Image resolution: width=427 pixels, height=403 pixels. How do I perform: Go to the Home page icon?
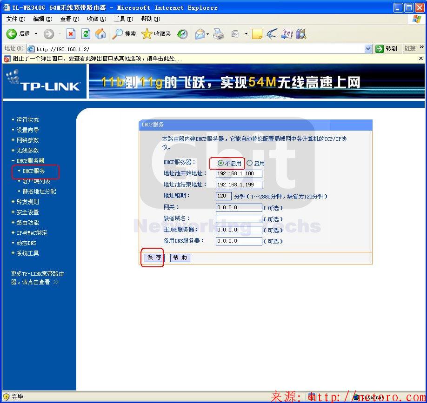coord(100,34)
